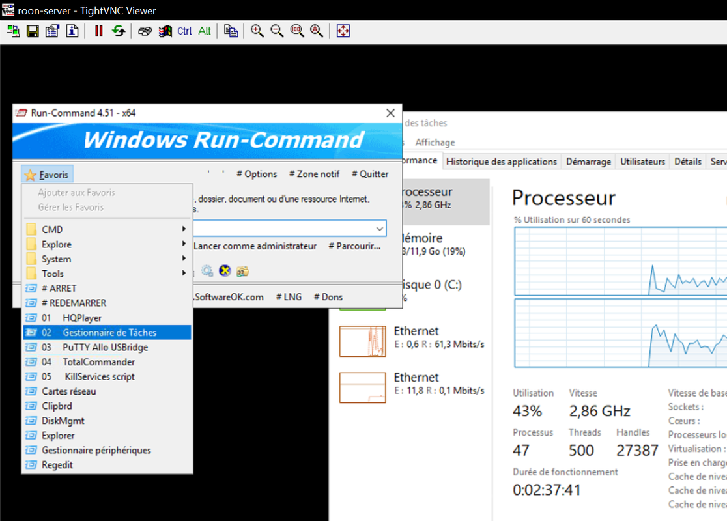
Task: Click # Parcourir... to browse files
Action: pos(354,246)
